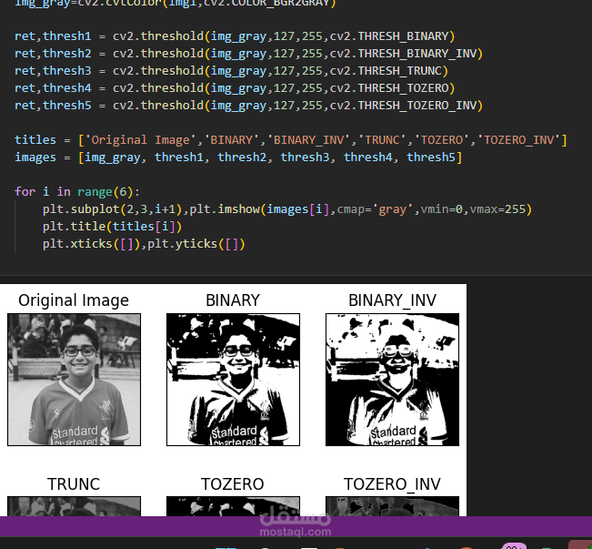592x549 pixels.
Task: Click the 'TOZERO' string in titles list
Action: tap(442, 140)
